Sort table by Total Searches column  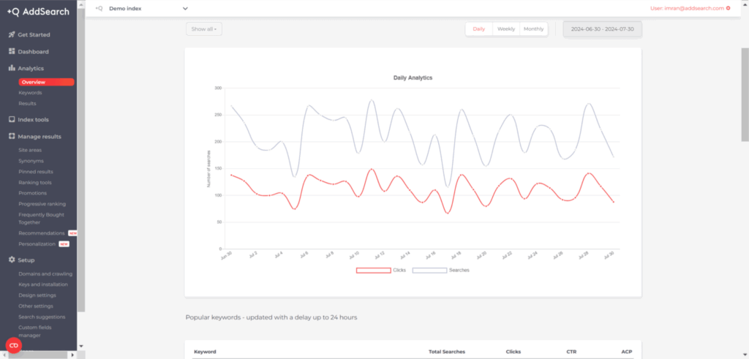click(446, 352)
